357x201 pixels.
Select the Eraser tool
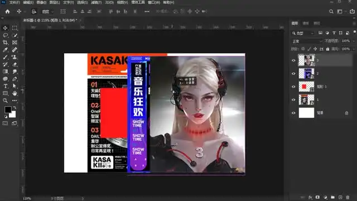[x=15, y=65]
